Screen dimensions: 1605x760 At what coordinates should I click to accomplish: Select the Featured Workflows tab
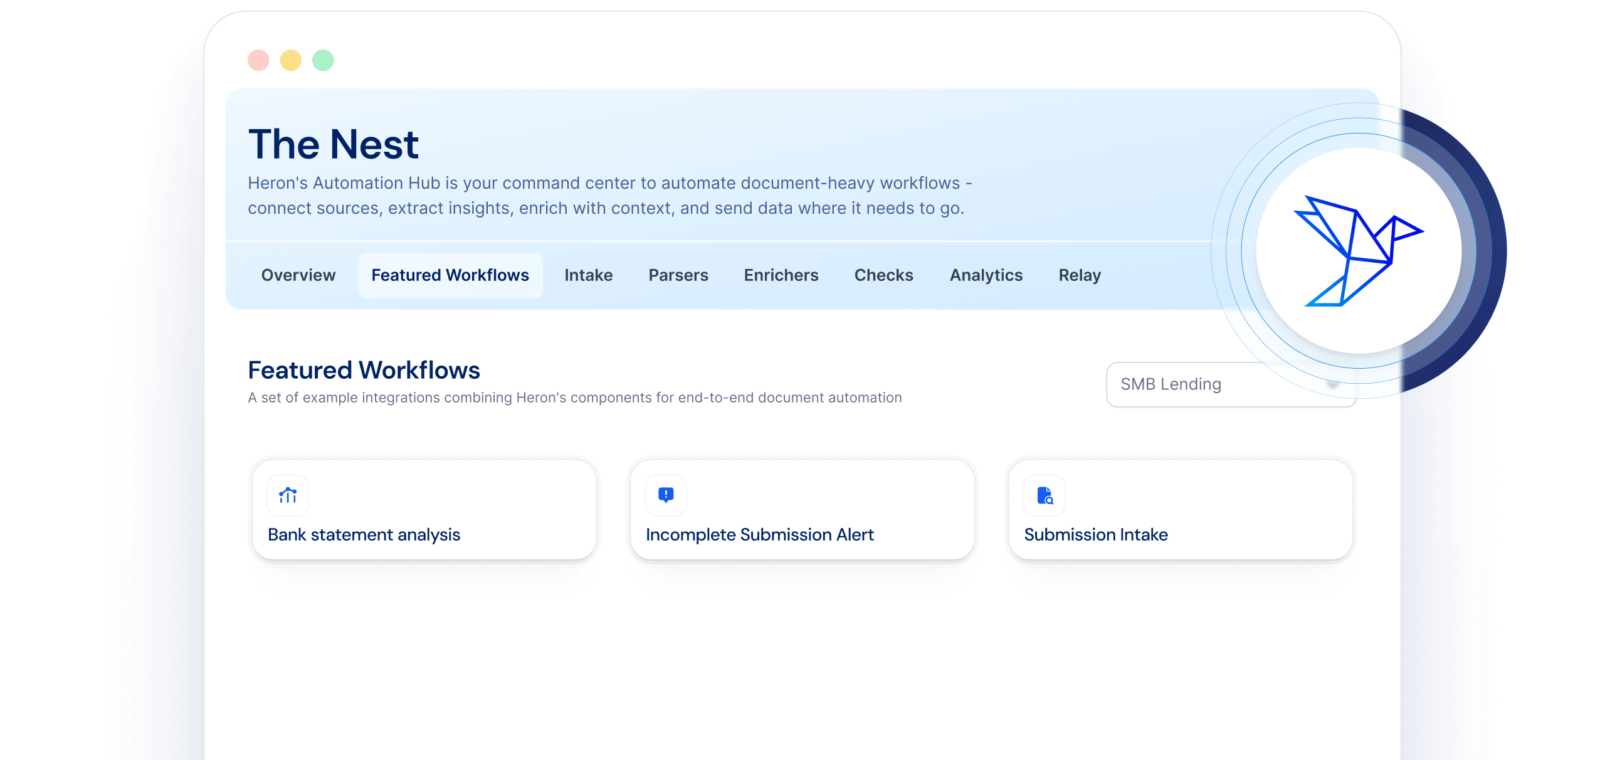point(450,275)
